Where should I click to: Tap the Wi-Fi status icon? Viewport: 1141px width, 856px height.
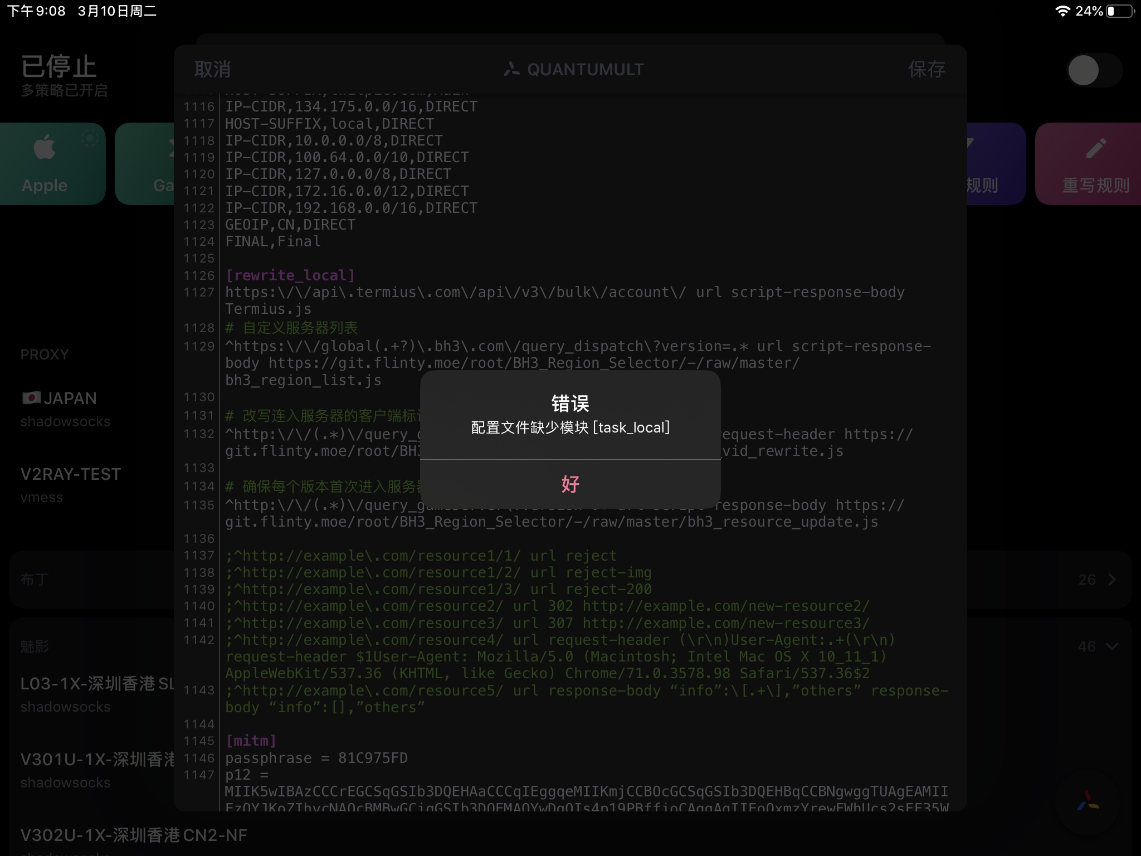[1062, 11]
